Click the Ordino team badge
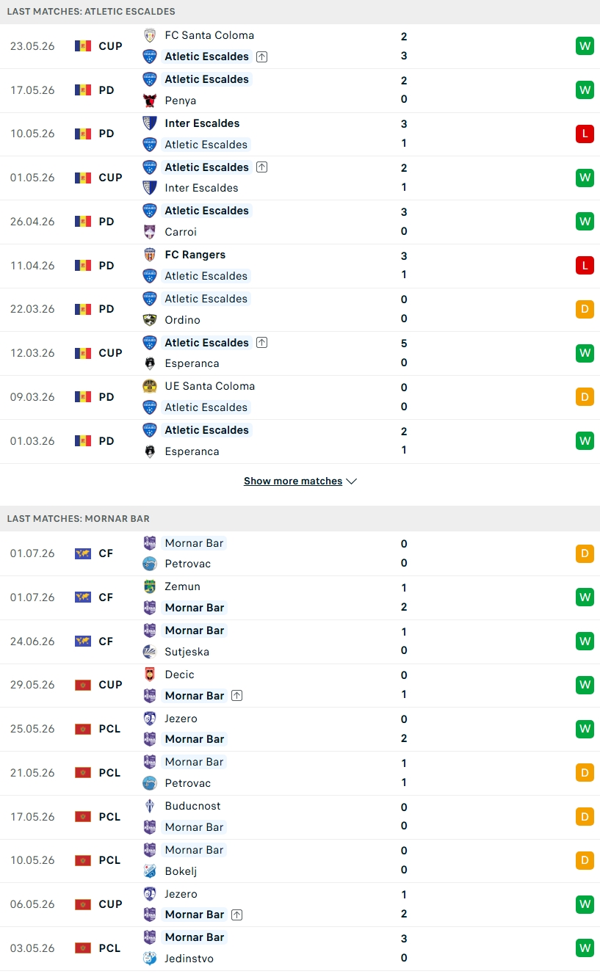600x974 pixels. (150, 320)
